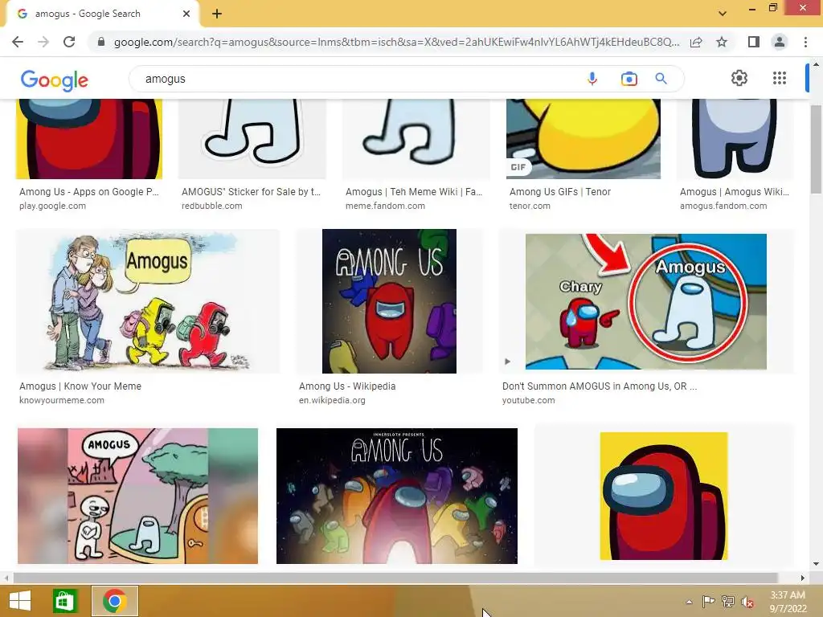Screen dimensions: 823x617
Task: Show hidden system tray icons
Action: pos(689,602)
